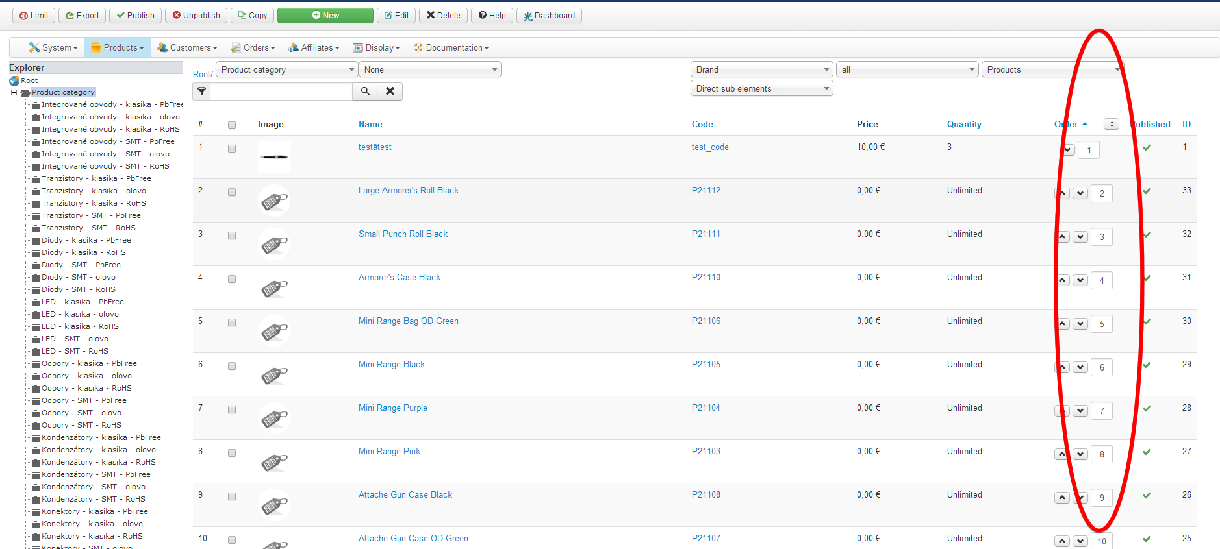The height and width of the screenshot is (549, 1220).
Task: Move Mini Range Black down
Action: 1080,367
